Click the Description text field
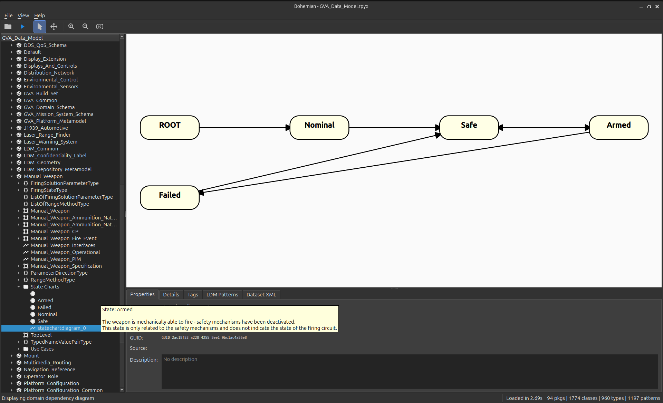 pos(409,371)
